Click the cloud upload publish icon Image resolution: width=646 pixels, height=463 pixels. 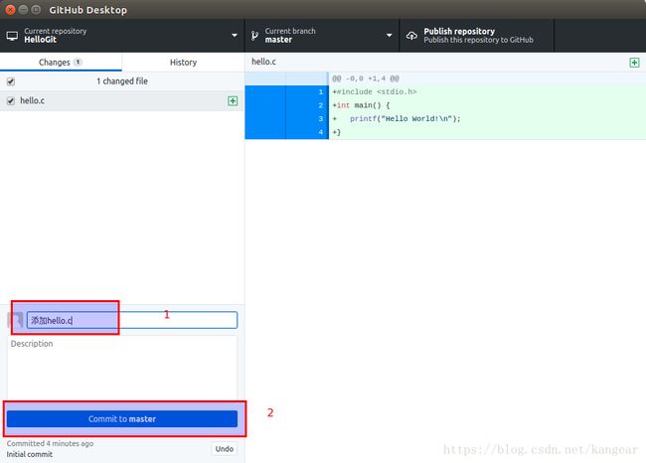[x=411, y=36]
